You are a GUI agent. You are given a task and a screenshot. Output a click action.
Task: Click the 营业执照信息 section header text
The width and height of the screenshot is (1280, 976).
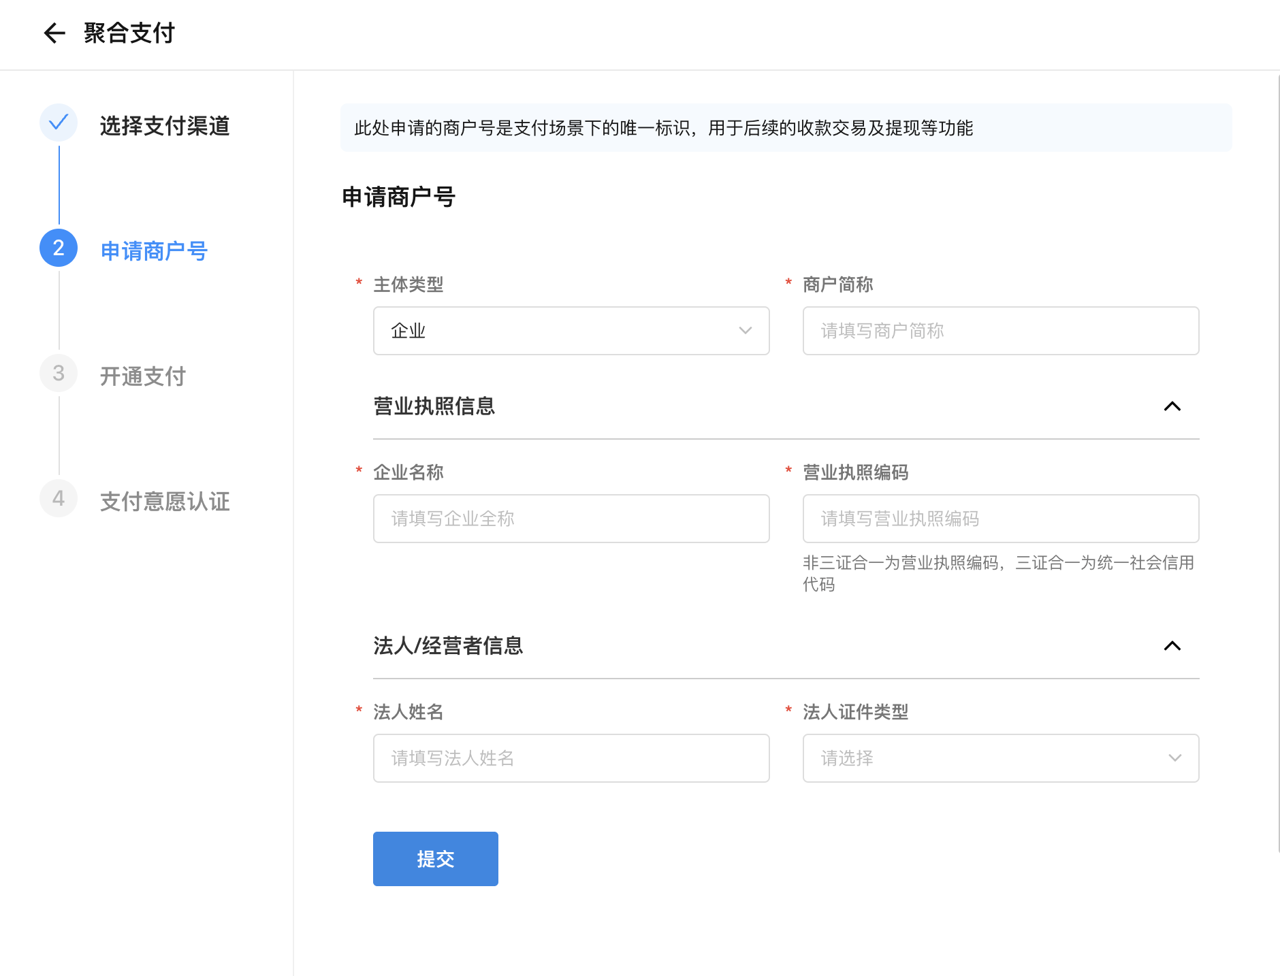point(434,406)
